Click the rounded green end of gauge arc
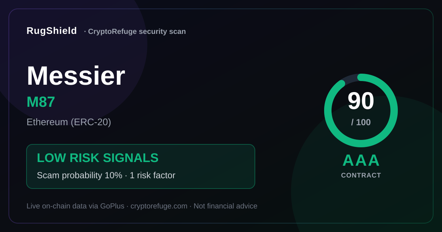The height and width of the screenshot is (232, 442). (x=341, y=83)
